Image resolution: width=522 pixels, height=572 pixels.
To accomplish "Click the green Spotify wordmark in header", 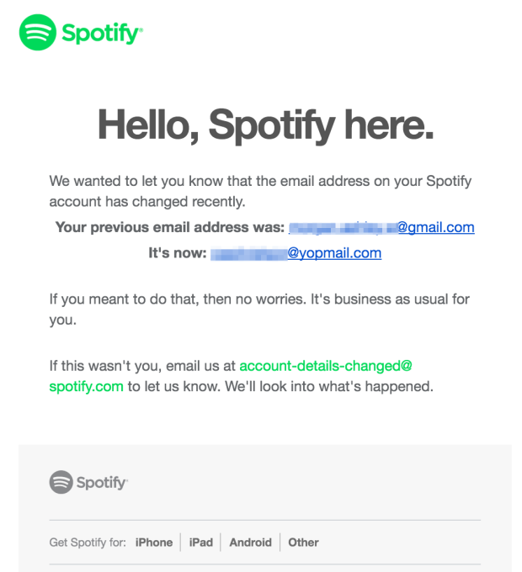I will pyautogui.click(x=101, y=34).
